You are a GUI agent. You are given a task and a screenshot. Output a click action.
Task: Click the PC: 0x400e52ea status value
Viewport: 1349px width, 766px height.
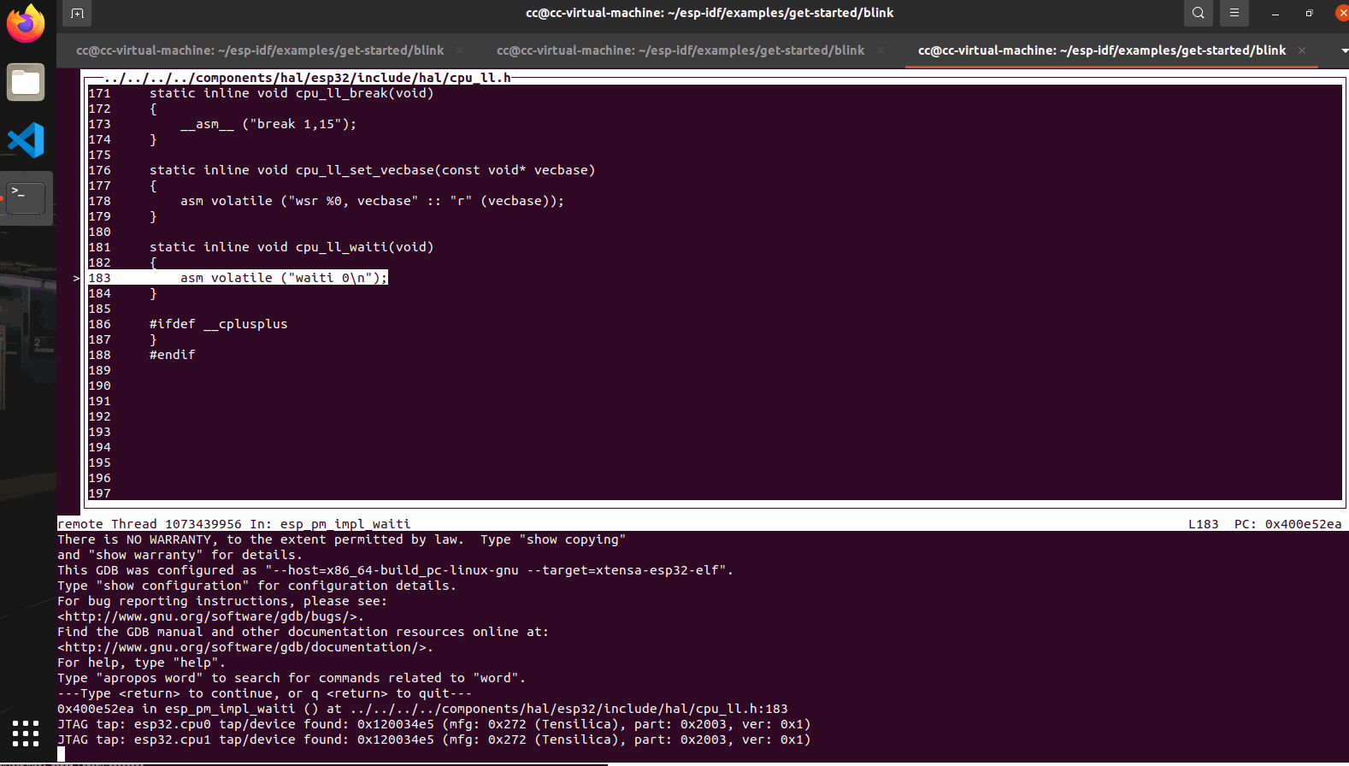[x=1287, y=524]
